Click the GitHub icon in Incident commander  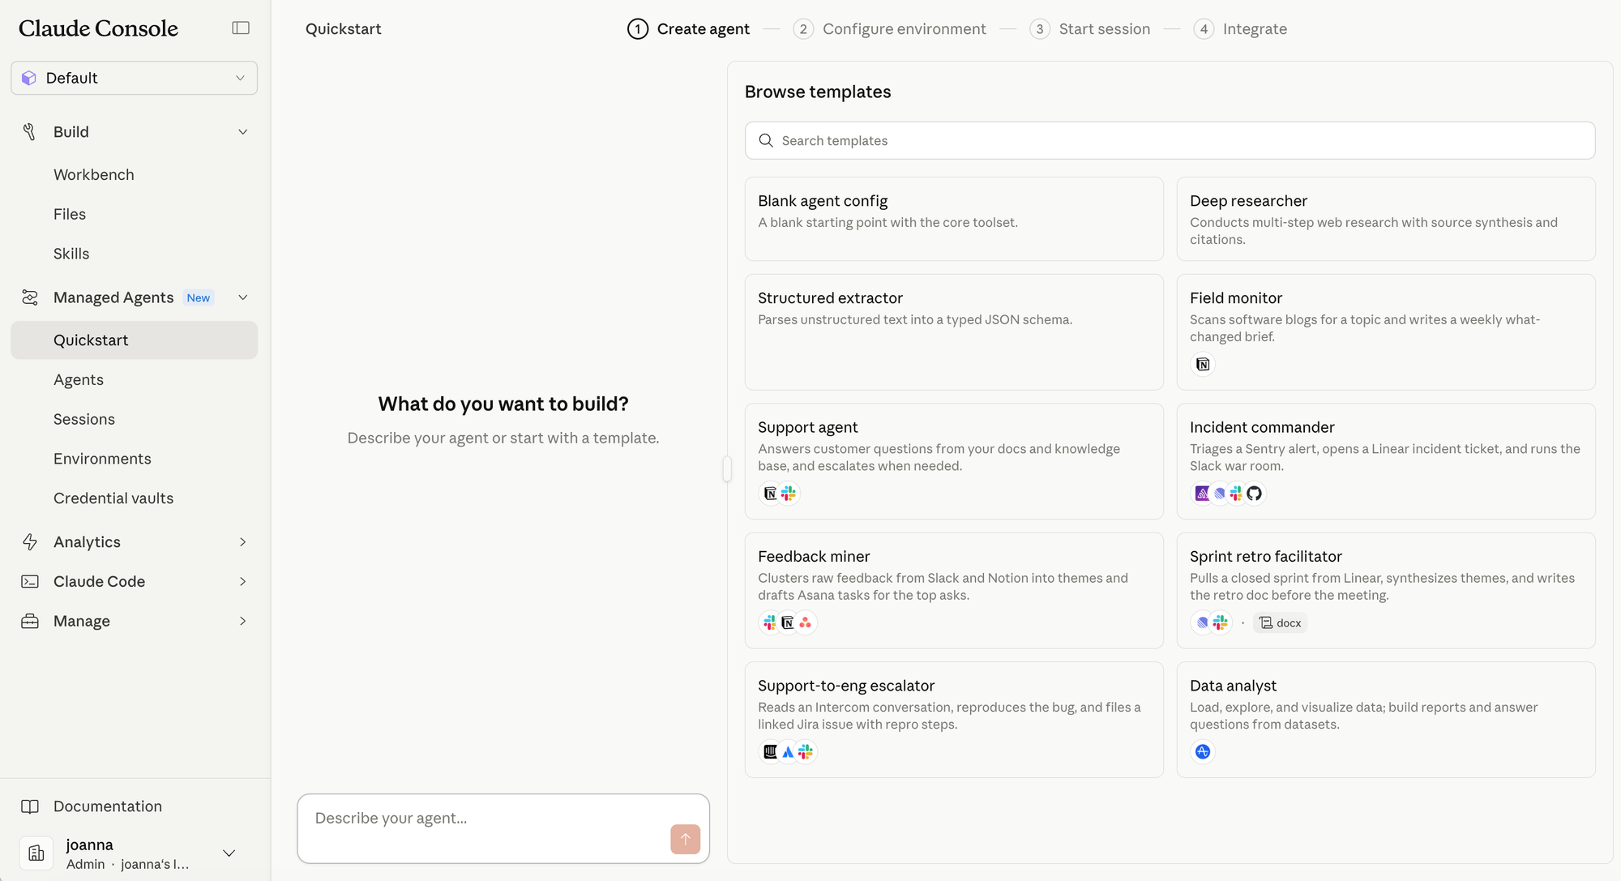1254,494
